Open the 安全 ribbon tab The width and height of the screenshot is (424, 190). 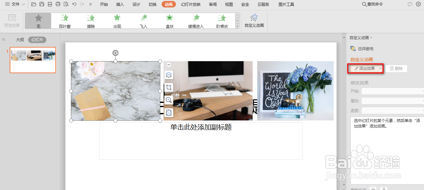tap(245, 4)
